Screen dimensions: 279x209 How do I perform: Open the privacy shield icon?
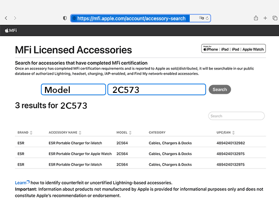65,18
